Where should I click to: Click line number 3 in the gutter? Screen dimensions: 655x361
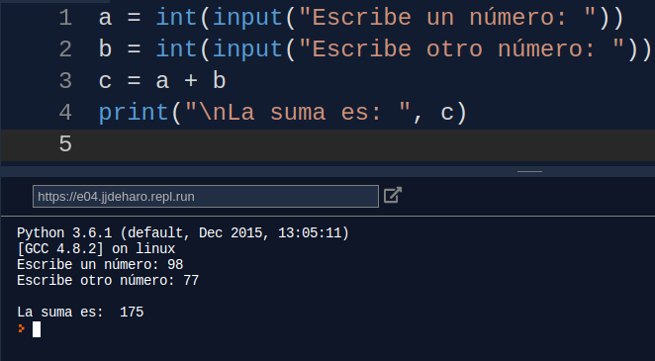point(65,81)
